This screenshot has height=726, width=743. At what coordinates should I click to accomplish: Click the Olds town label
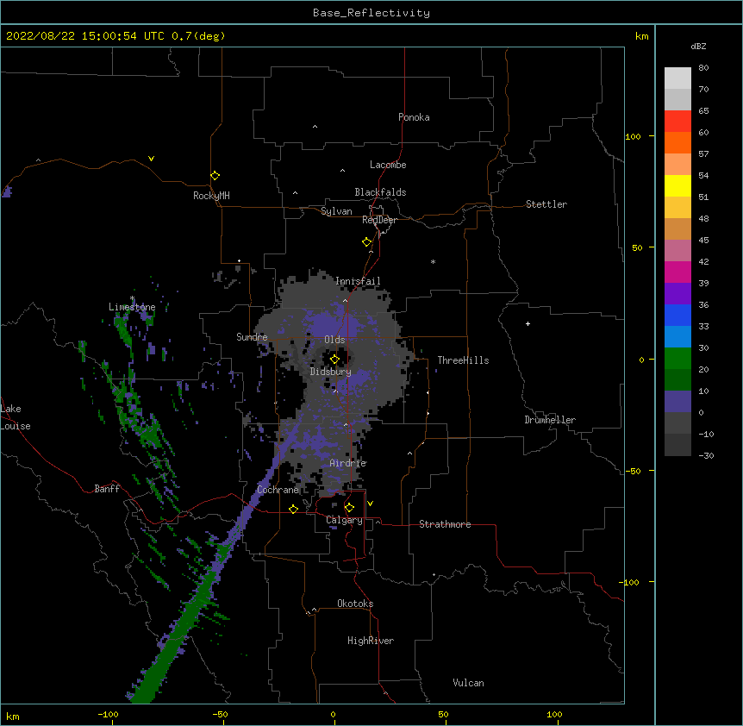click(x=334, y=340)
